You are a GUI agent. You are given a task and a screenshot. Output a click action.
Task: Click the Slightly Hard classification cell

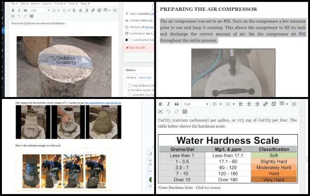pos(274,162)
